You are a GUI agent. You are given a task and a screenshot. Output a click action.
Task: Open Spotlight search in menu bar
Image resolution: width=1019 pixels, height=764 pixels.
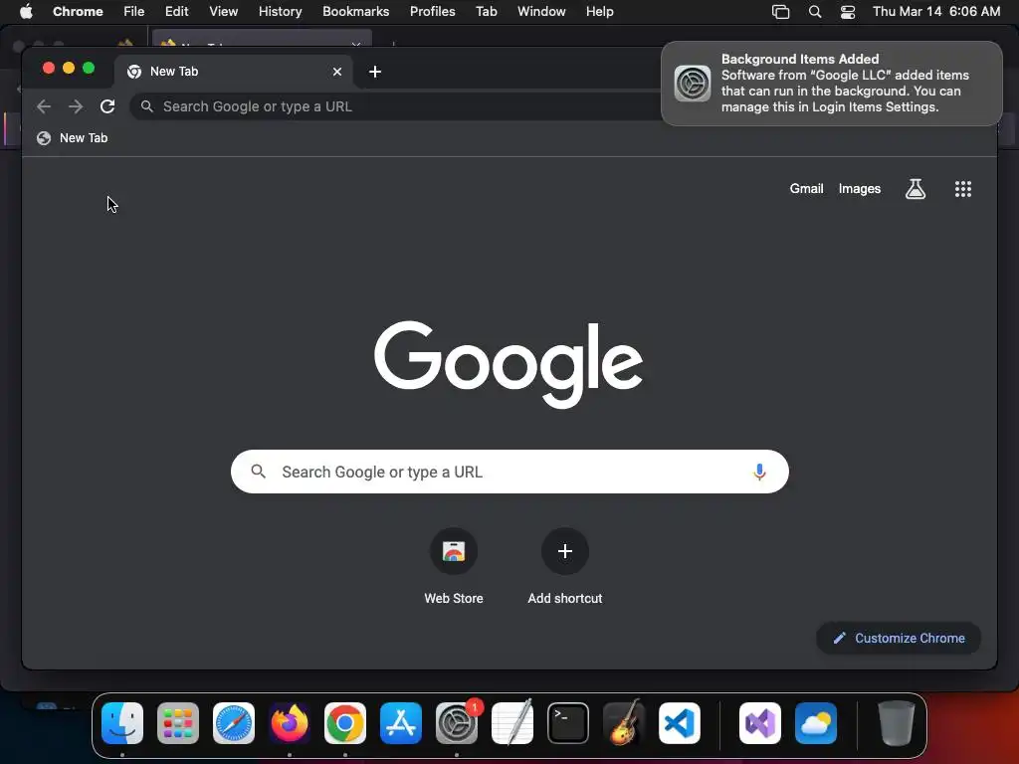[815, 12]
